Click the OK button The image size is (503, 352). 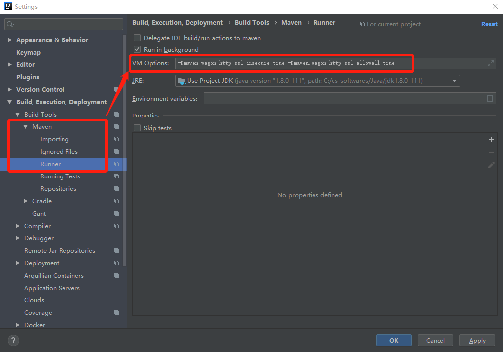[x=393, y=340]
